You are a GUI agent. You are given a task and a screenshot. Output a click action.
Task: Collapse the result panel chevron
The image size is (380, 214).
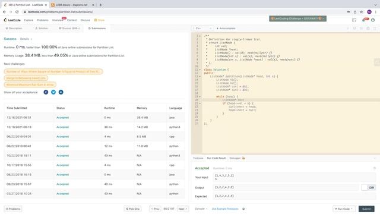375,158
